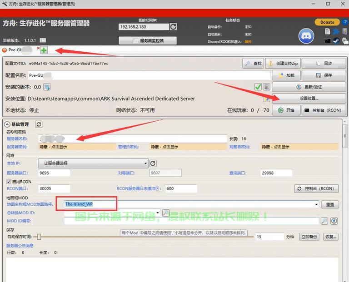The height and width of the screenshot is (282, 349).
Task: Toggle the 启用RCON checkbox
Action: click(x=9, y=182)
